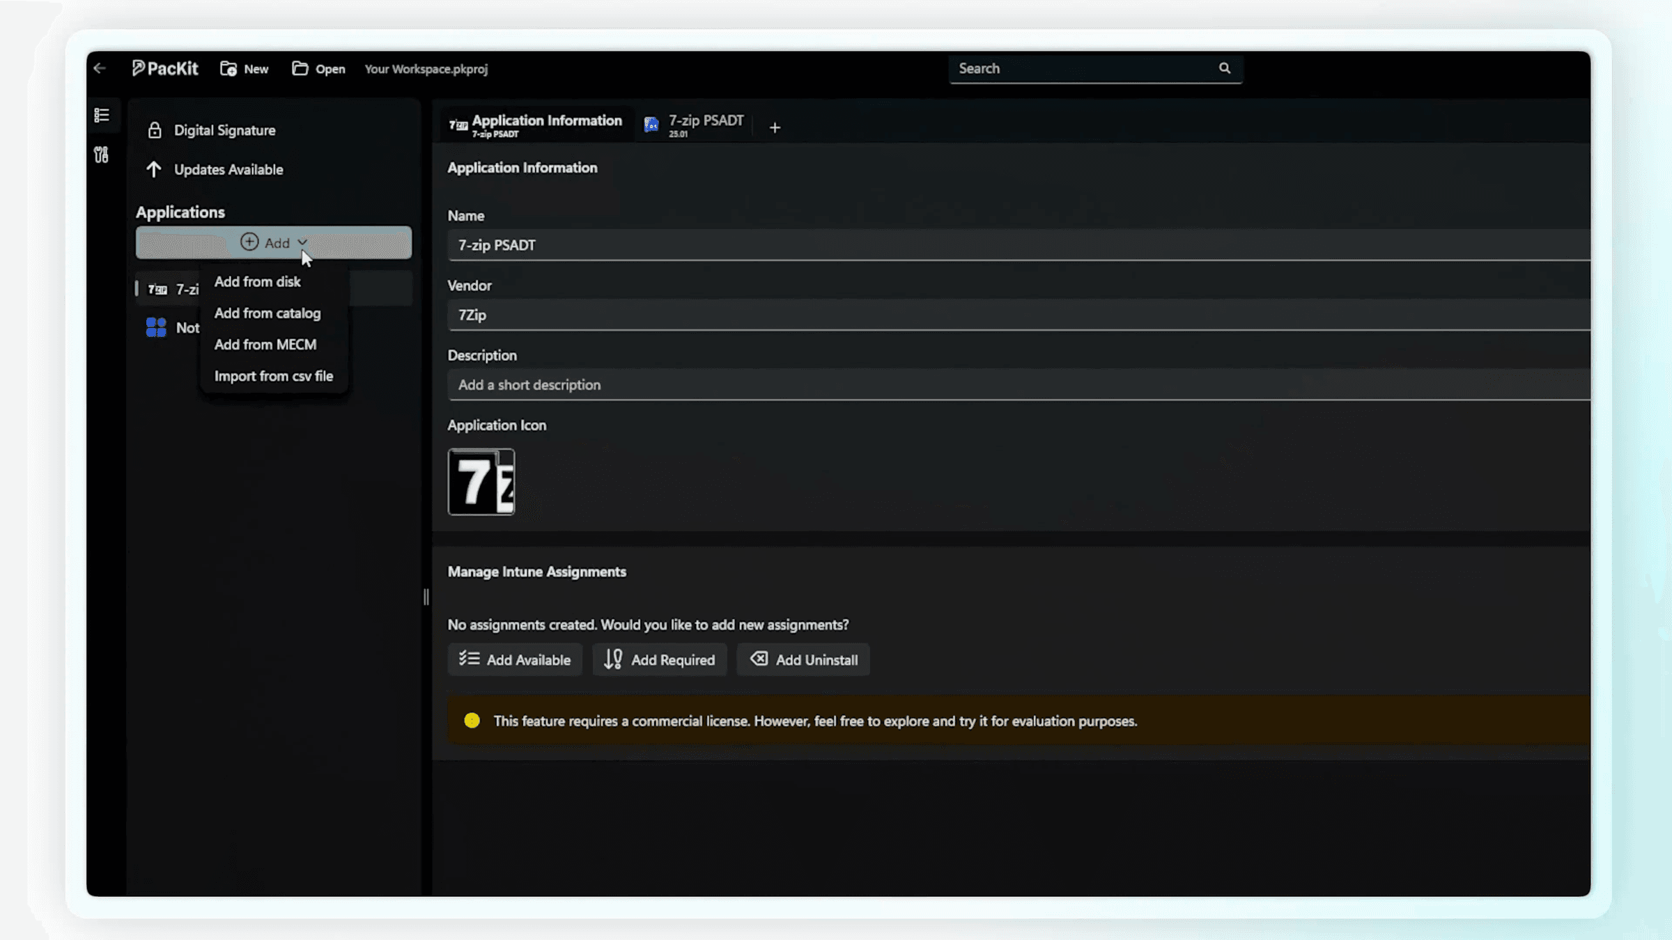Viewport: 1672px width, 940px height.
Task: Choose Add from disk
Action: (x=257, y=281)
